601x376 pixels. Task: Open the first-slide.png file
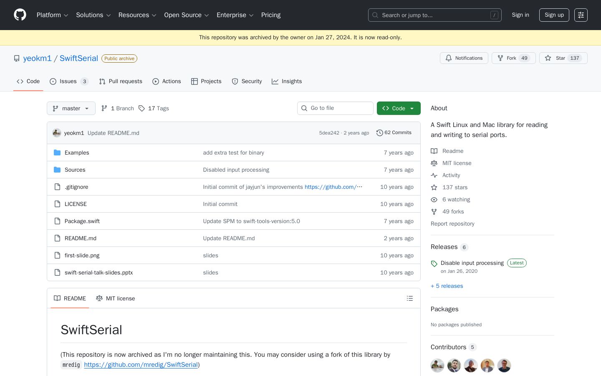82,255
